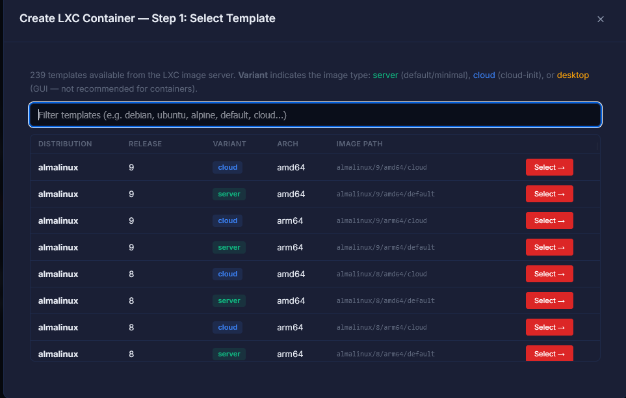Click the server badge in almalinux/9/amd64/default row
Viewport: 626px width, 398px height.
229,194
